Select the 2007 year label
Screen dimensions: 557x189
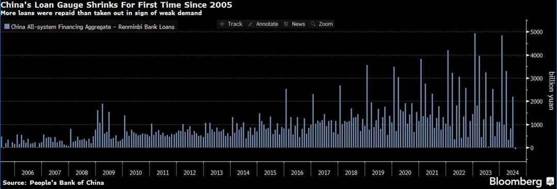click(x=55, y=173)
